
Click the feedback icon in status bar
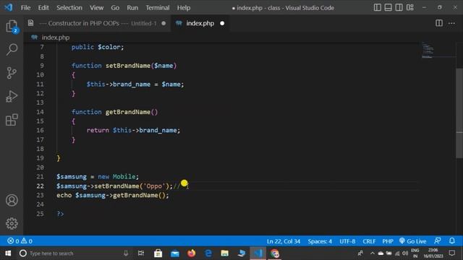coord(438,240)
